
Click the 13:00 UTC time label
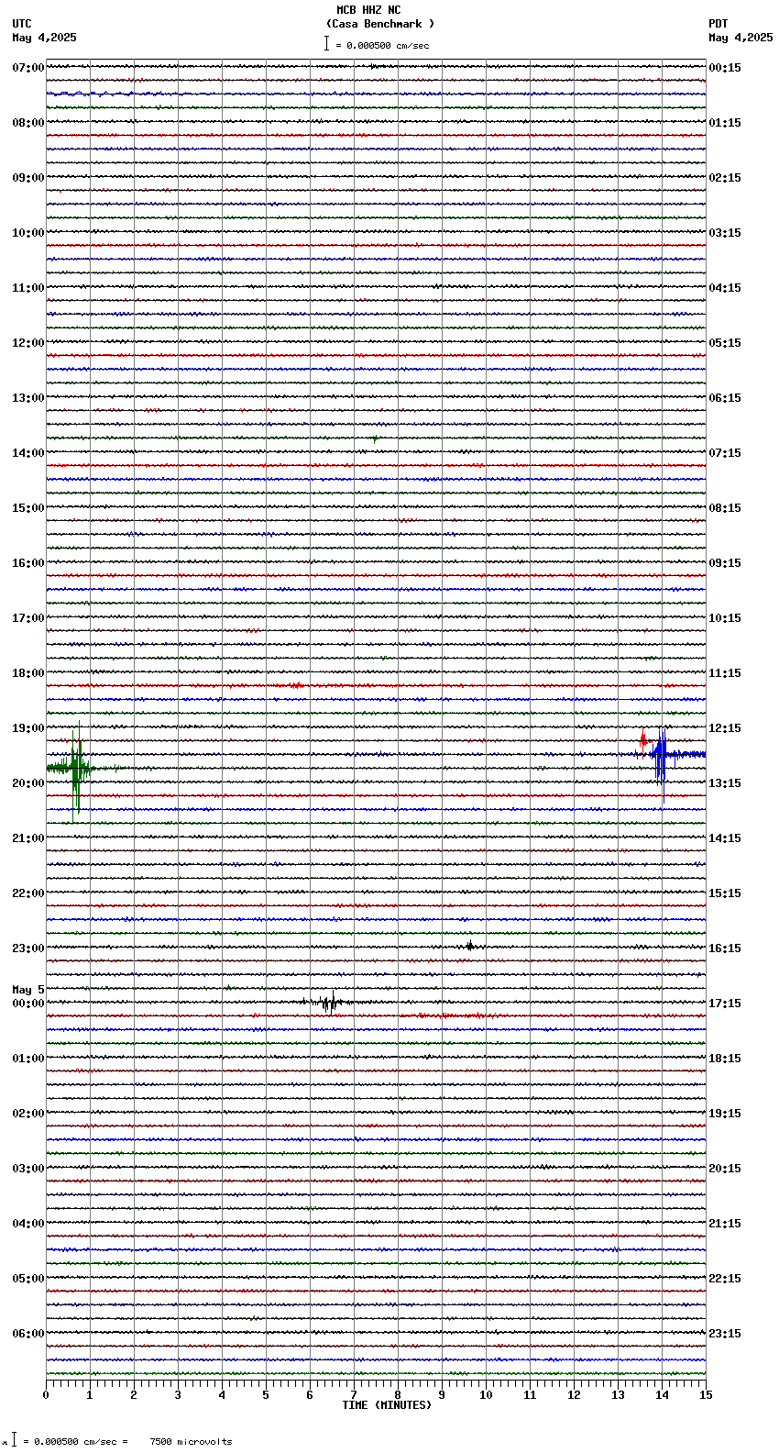(x=28, y=398)
